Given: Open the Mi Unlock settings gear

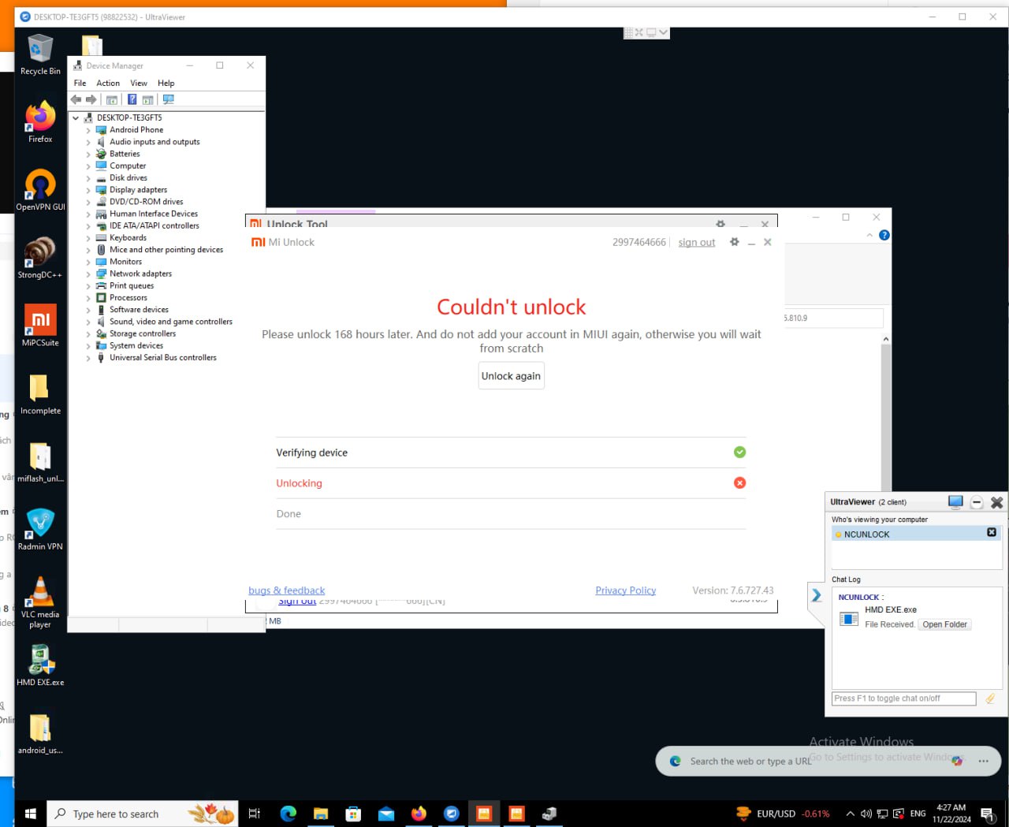Looking at the screenshot, I should (x=734, y=242).
